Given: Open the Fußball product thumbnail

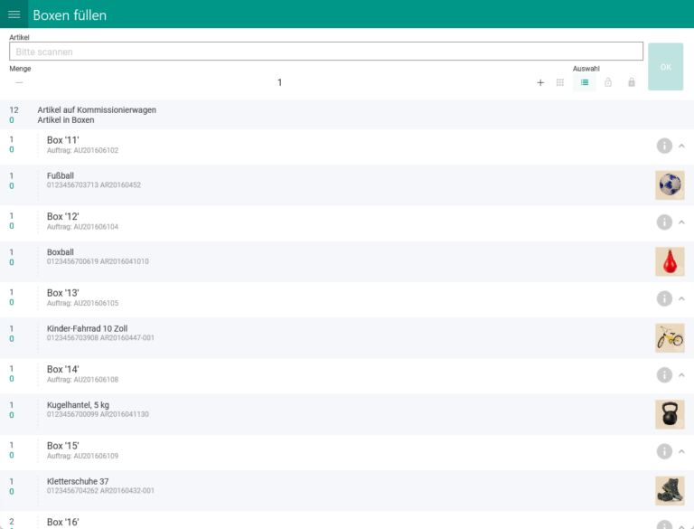Looking at the screenshot, I should [670, 185].
